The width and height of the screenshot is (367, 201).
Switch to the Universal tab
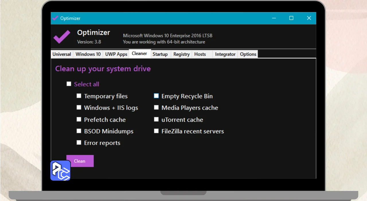tap(62, 54)
